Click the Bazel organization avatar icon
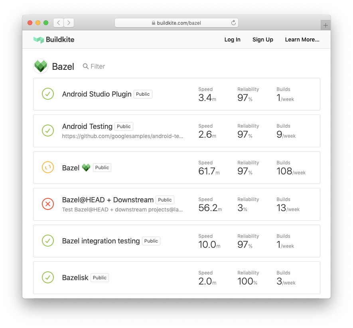The width and height of the screenshot is (353, 328). tap(40, 65)
